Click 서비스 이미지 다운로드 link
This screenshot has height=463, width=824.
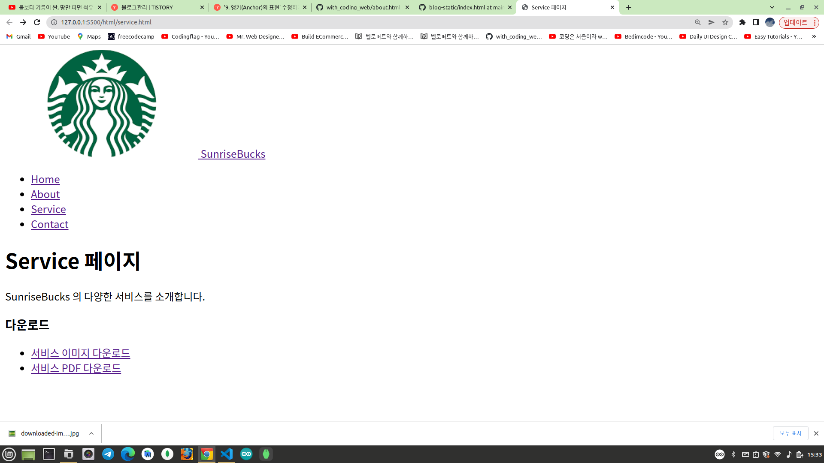click(80, 353)
